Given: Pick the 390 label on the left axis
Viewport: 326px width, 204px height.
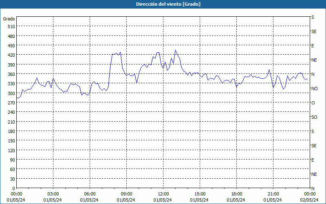Looking at the screenshot, I should pyautogui.click(x=11, y=65).
